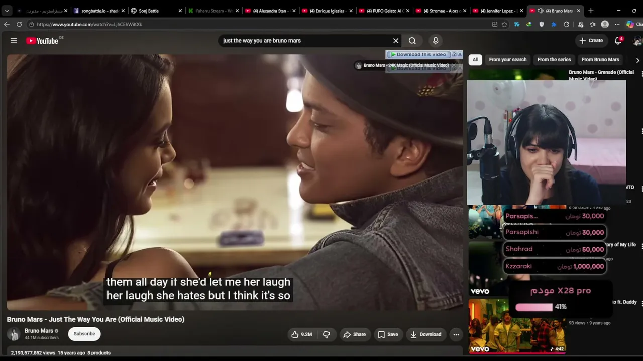Open a new browser tab

pyautogui.click(x=591, y=11)
